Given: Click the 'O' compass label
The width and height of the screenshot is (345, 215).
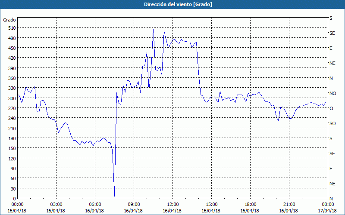Looking at the screenshot, I should 331,108.
